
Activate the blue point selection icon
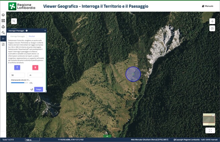(17, 67)
